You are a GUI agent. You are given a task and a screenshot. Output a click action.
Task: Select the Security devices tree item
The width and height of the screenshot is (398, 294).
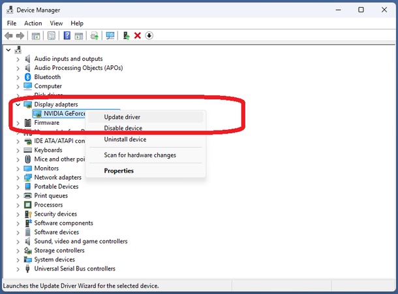(55, 214)
